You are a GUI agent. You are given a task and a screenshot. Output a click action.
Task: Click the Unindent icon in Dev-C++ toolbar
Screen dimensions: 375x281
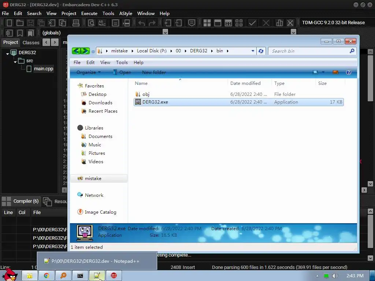tap(178, 23)
